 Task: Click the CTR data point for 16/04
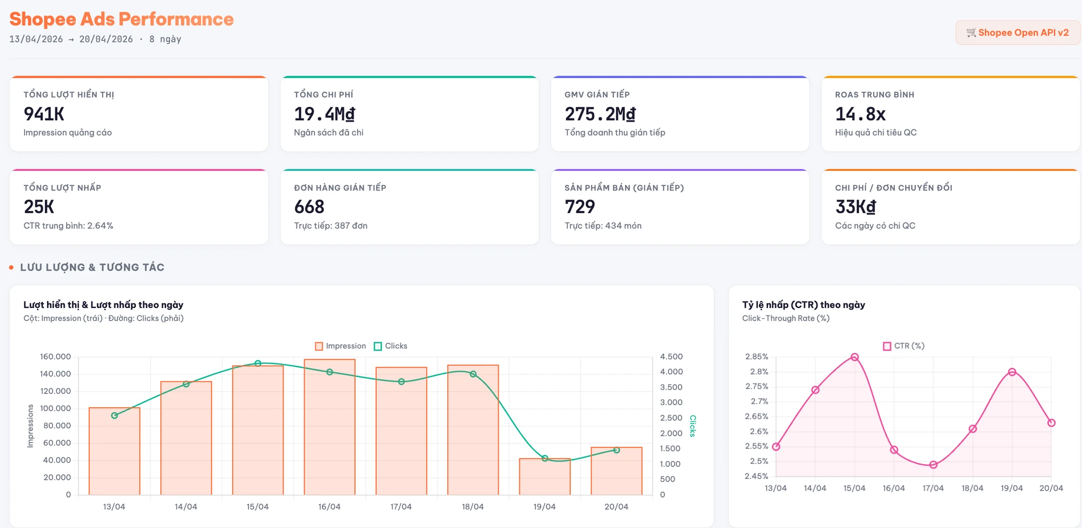tap(894, 450)
